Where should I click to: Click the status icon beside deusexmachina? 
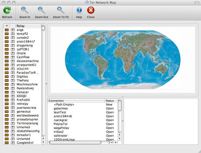click(x=7, y=61)
